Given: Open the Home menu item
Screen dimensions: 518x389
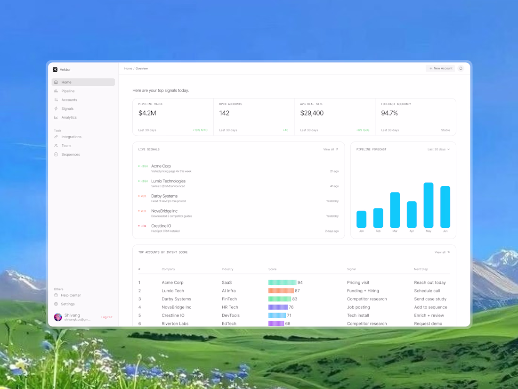Looking at the screenshot, I should tap(83, 82).
